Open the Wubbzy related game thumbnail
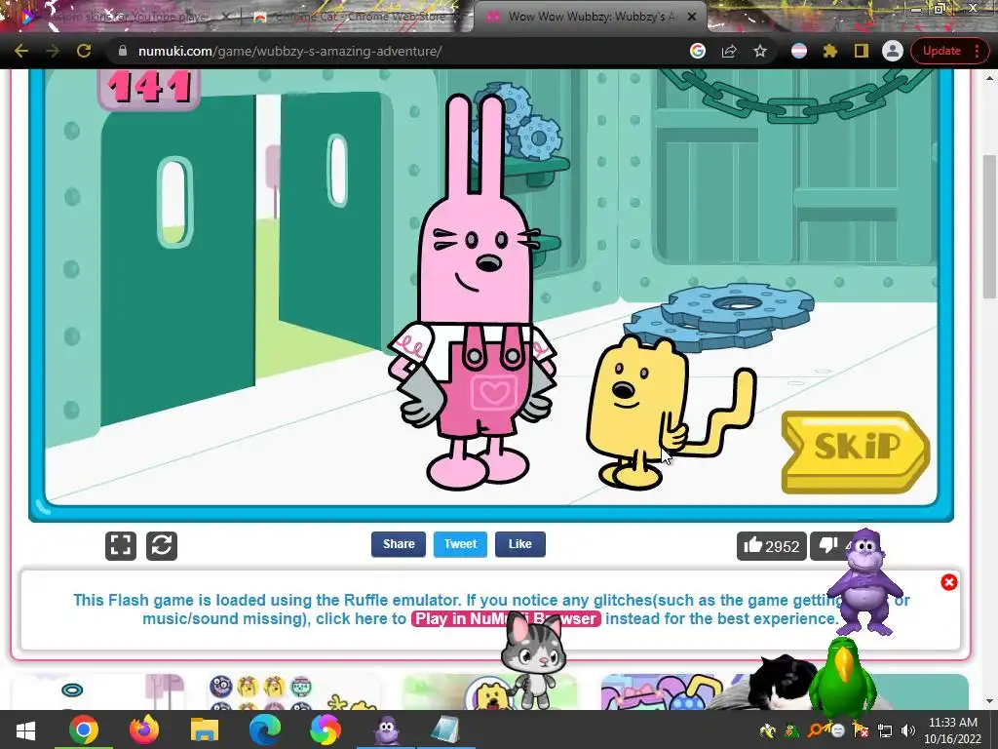 tap(490, 692)
